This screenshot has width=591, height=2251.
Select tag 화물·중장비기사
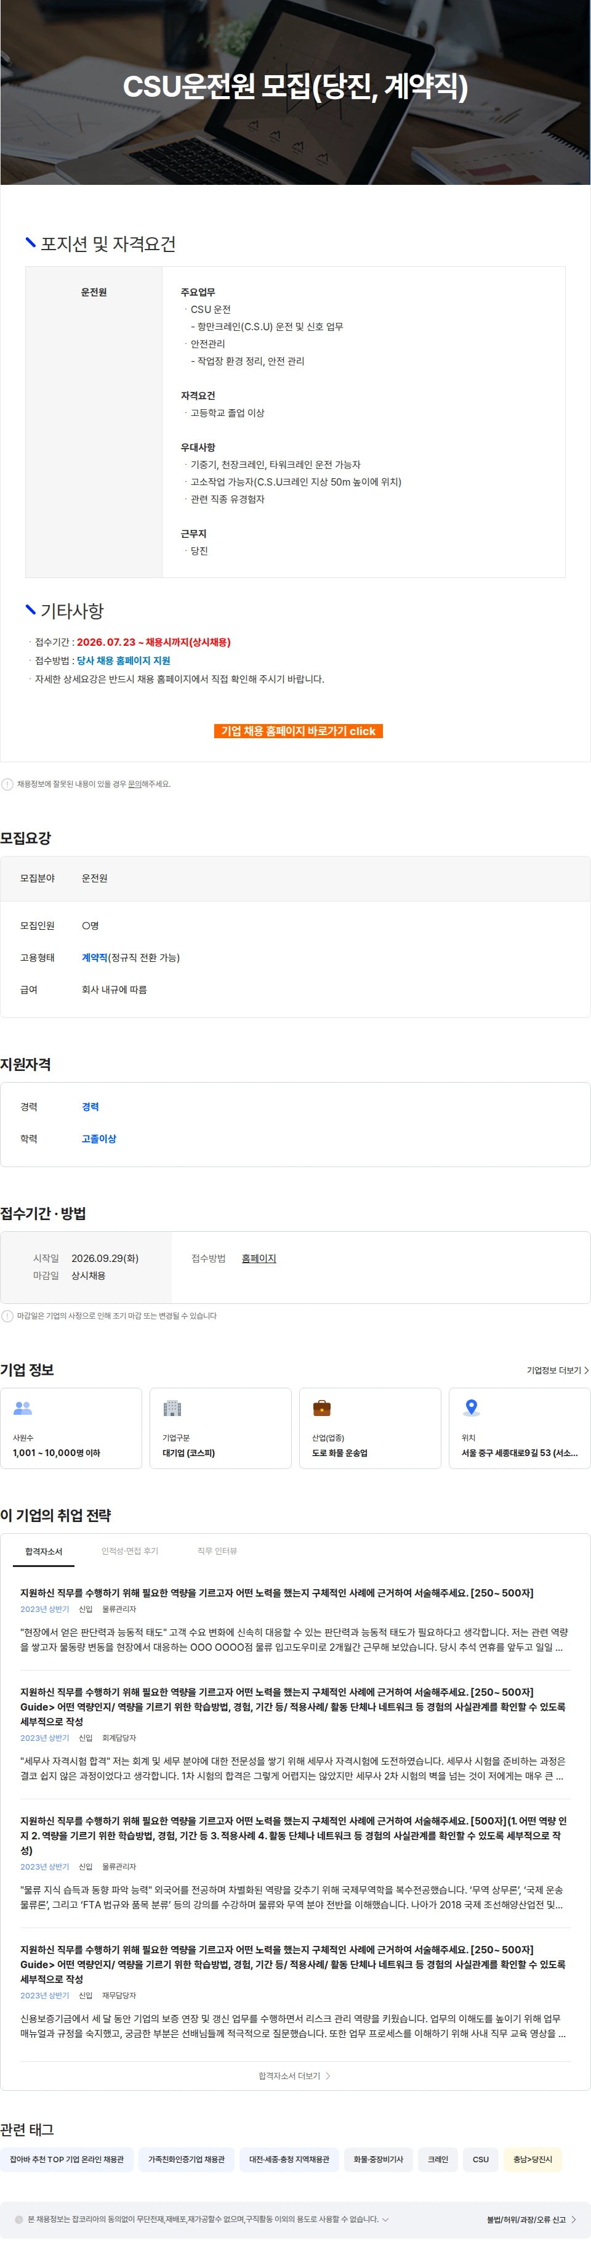[x=378, y=2159]
